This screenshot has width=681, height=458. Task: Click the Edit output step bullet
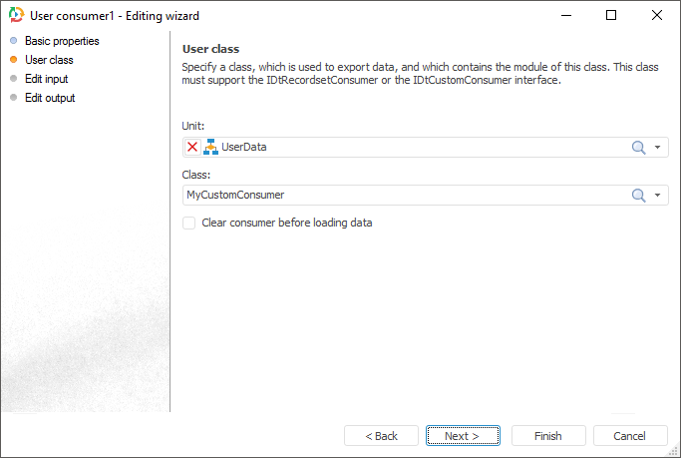(x=14, y=98)
